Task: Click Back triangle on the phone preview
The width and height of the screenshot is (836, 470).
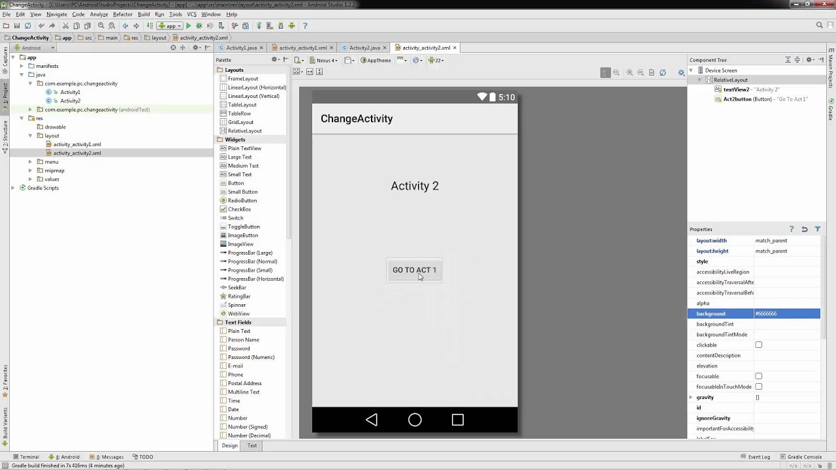Action: pos(372,420)
